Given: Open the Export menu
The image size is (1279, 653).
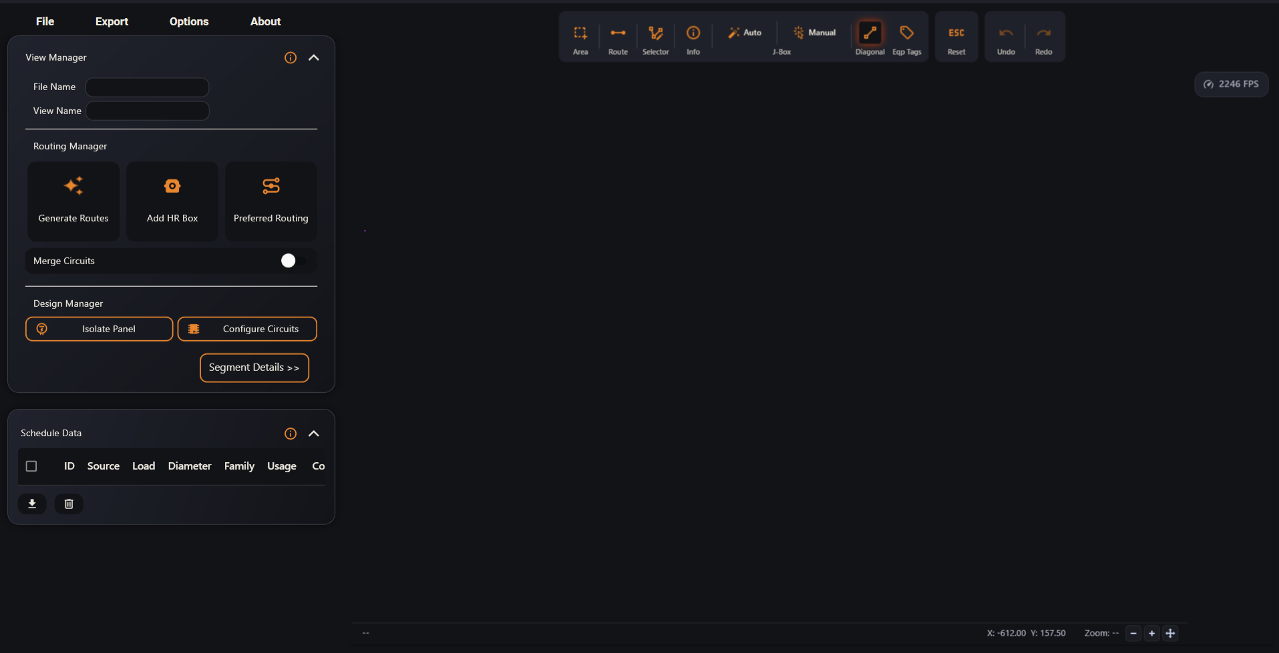Looking at the screenshot, I should (112, 21).
